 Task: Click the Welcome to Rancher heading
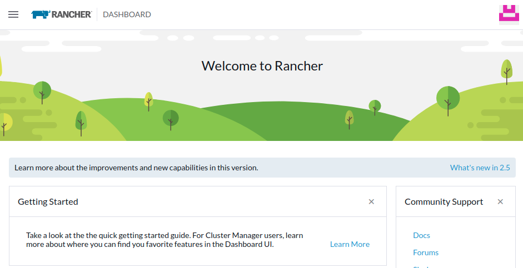coord(262,65)
